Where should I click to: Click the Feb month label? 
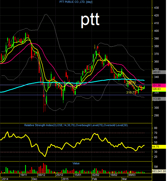click(95, 179)
